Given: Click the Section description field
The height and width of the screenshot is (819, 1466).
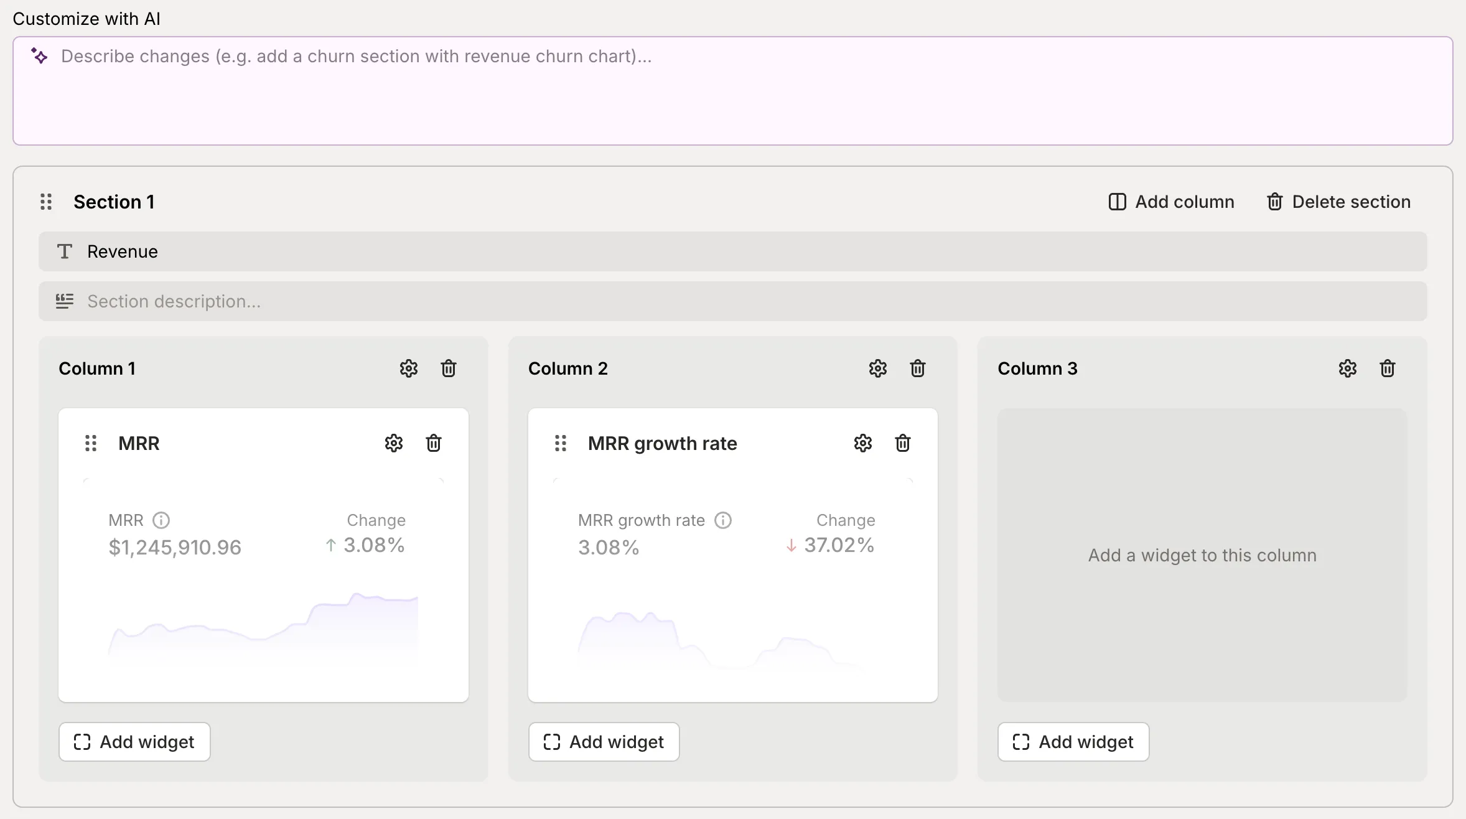Looking at the screenshot, I should click(x=732, y=301).
